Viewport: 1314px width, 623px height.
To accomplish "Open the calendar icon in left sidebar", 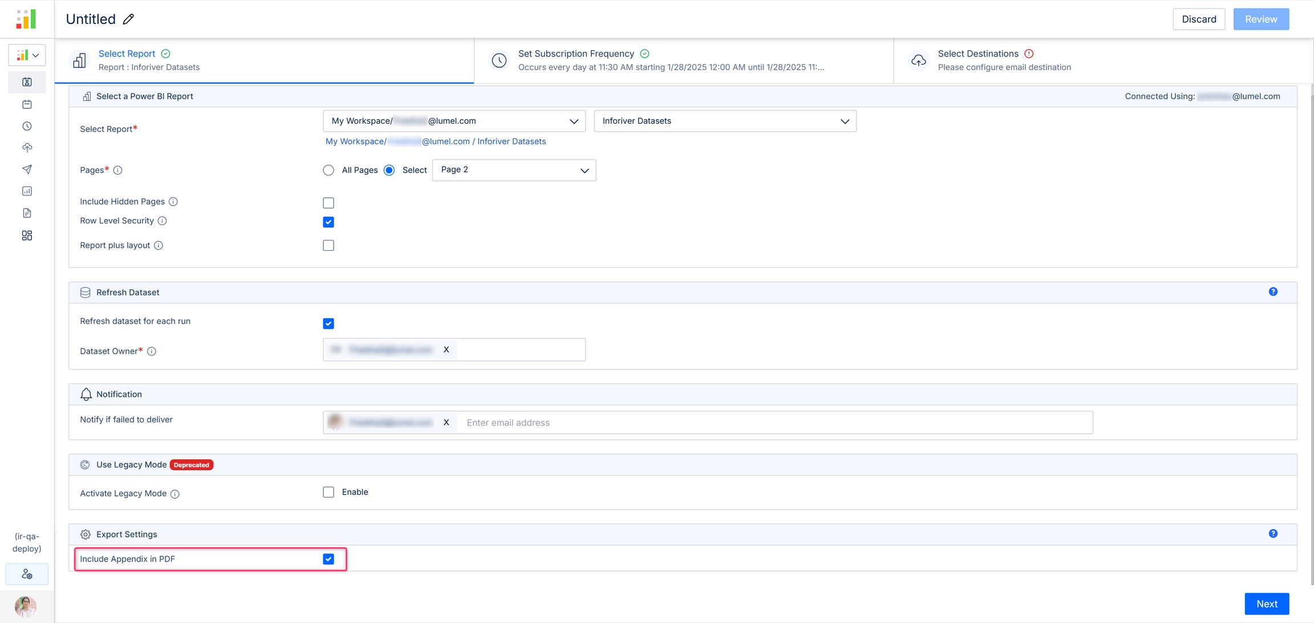I will 27,104.
